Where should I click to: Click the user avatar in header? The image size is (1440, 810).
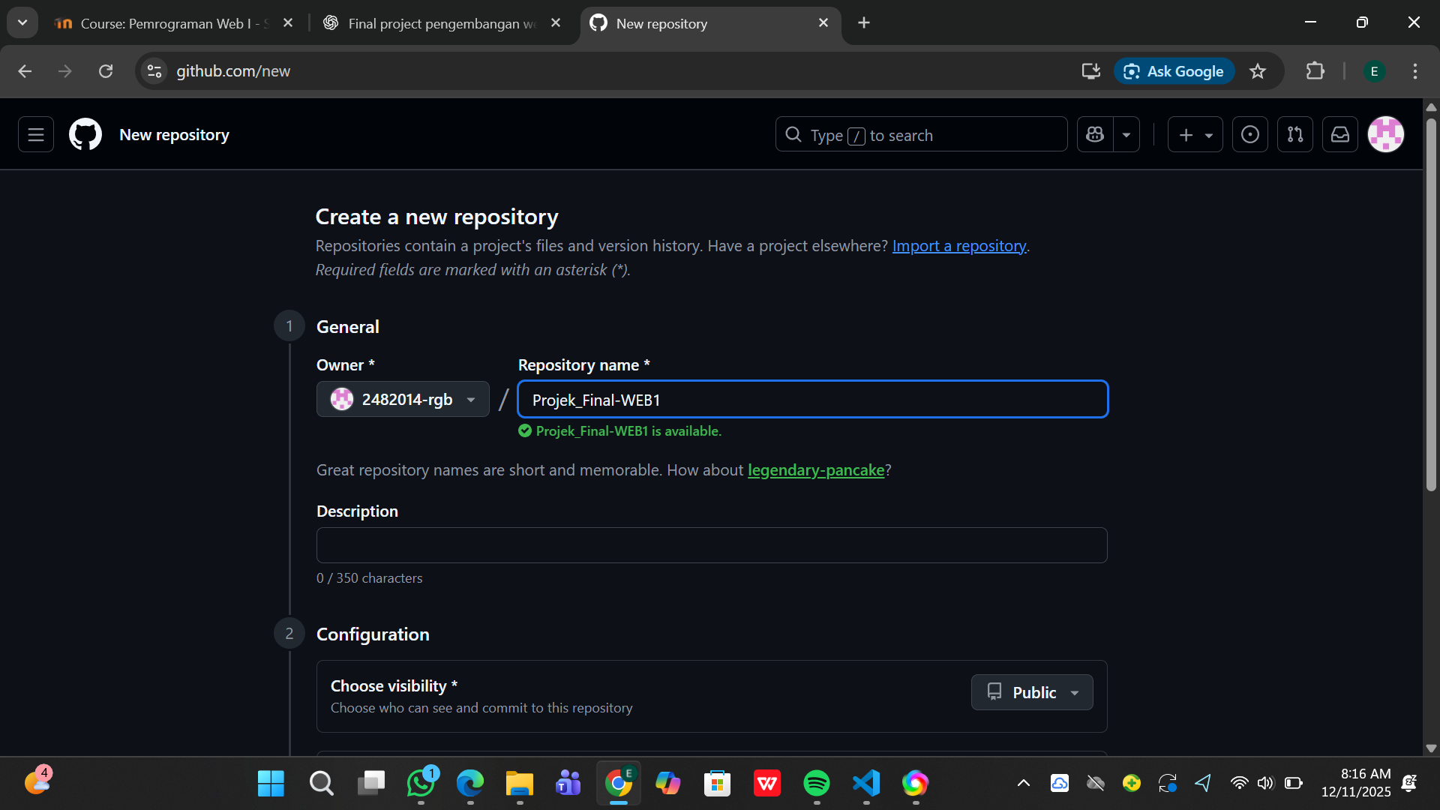tap(1385, 135)
